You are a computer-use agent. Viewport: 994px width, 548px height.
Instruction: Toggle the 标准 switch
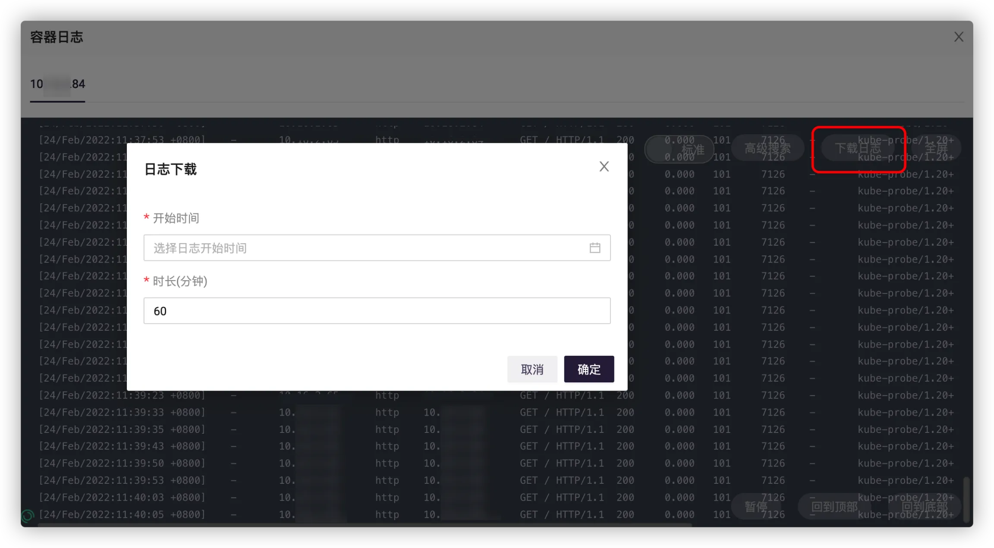click(x=679, y=149)
